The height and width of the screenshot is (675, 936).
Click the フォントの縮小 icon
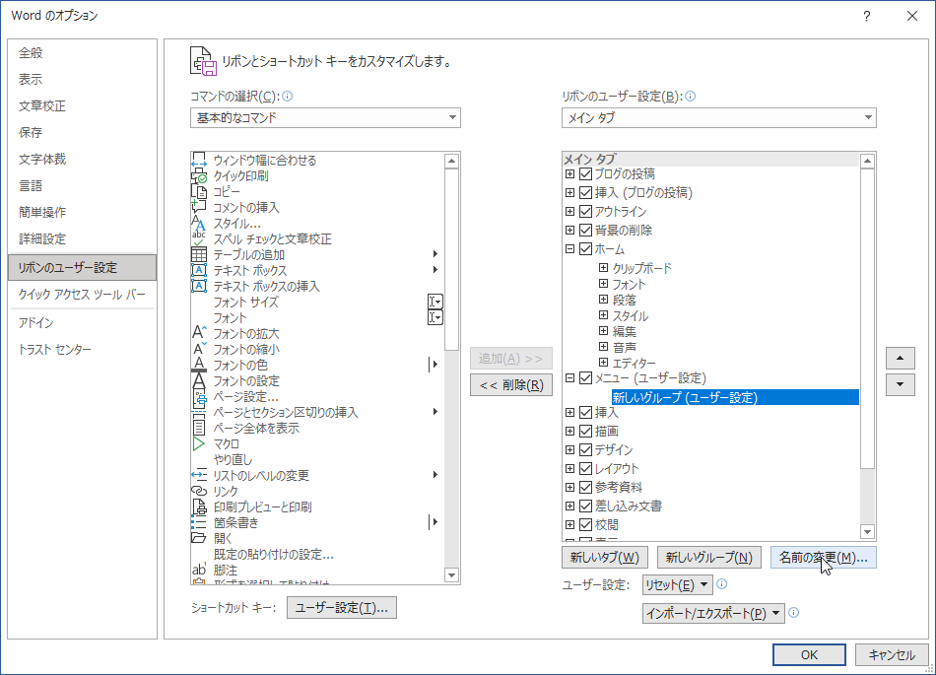click(x=199, y=349)
